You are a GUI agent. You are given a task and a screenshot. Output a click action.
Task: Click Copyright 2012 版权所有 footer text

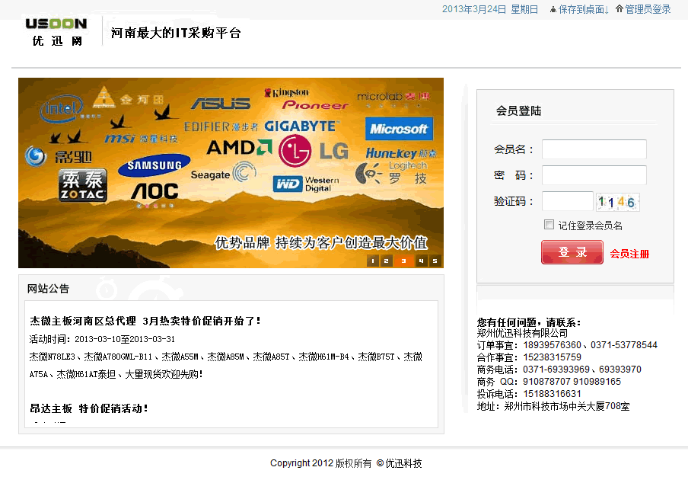tap(320, 463)
